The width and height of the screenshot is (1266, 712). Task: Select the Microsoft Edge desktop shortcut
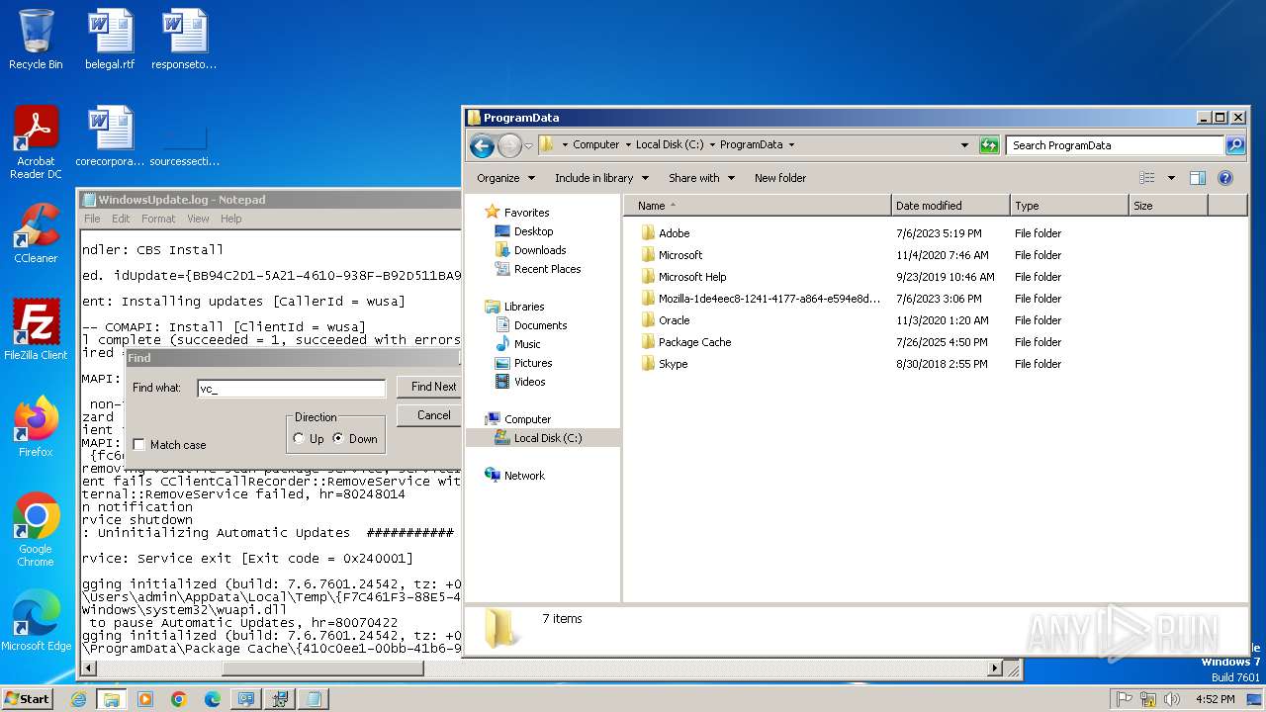click(36, 620)
